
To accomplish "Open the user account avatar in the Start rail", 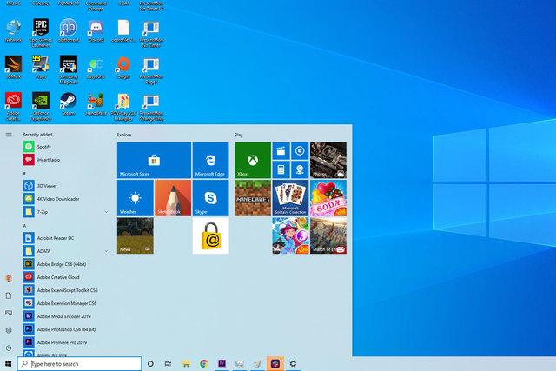I will tap(9, 278).
